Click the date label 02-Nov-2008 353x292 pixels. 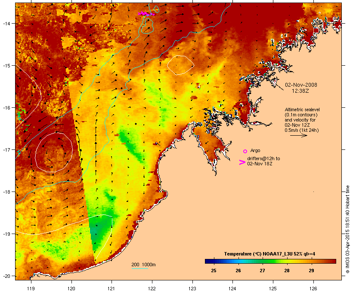pyautogui.click(x=301, y=85)
